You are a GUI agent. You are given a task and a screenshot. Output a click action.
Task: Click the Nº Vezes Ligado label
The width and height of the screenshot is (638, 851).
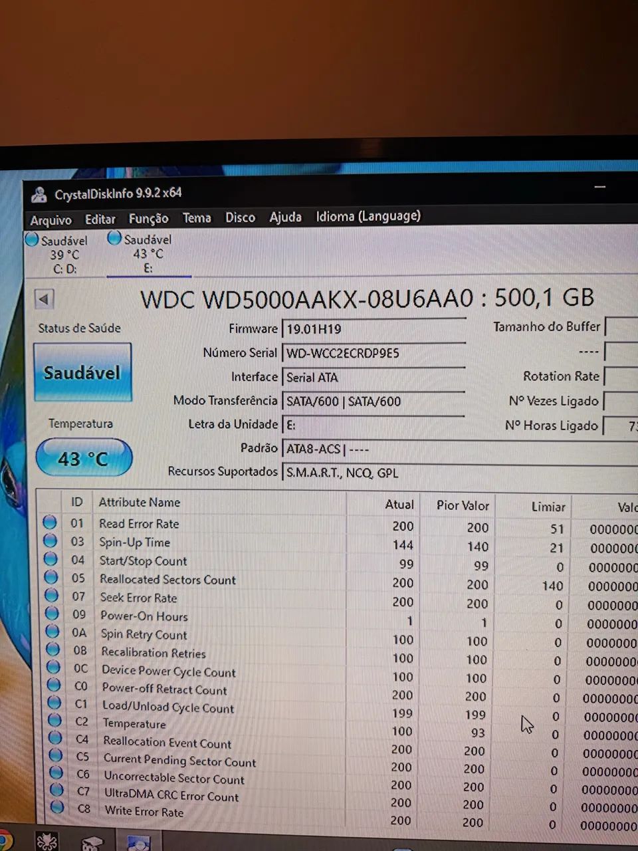pyautogui.click(x=554, y=401)
